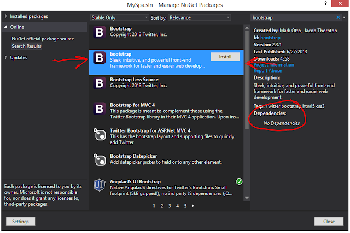Click the Downloads 4258 value

click(x=284, y=59)
